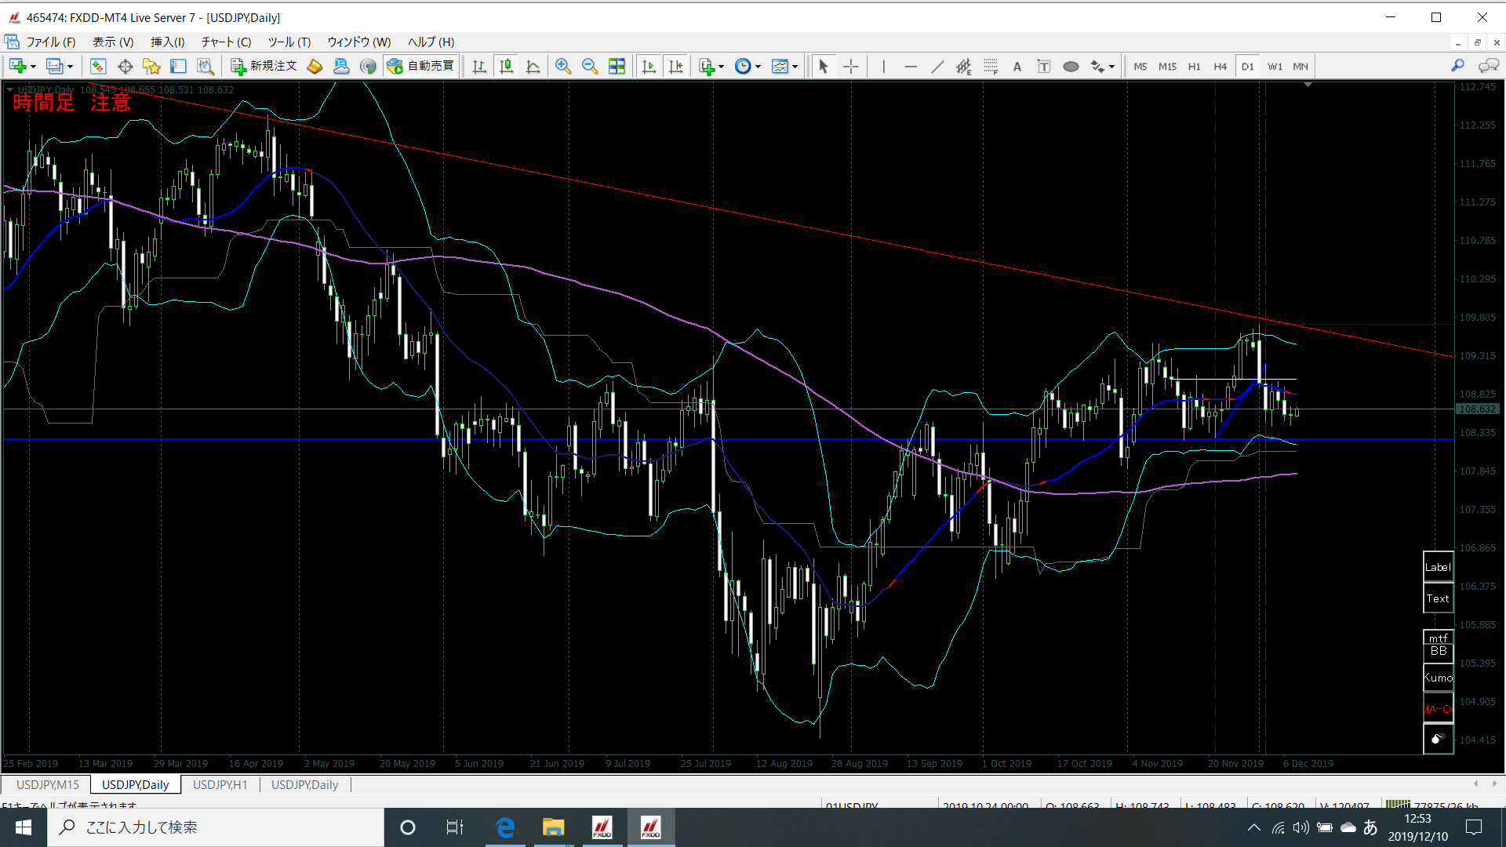
Task: Open the Profiles icon
Action: [x=54, y=67]
